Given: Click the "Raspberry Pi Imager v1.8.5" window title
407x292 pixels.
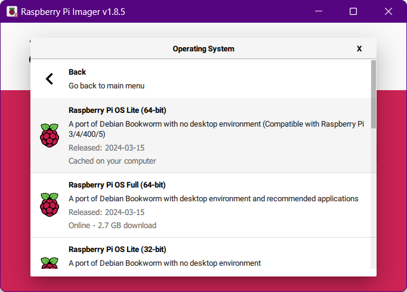Looking at the screenshot, I should [x=73, y=12].
